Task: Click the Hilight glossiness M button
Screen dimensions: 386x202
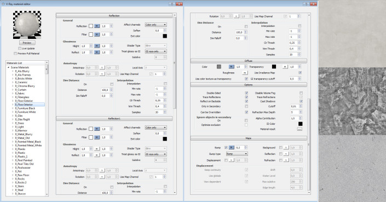Action: click(97, 46)
